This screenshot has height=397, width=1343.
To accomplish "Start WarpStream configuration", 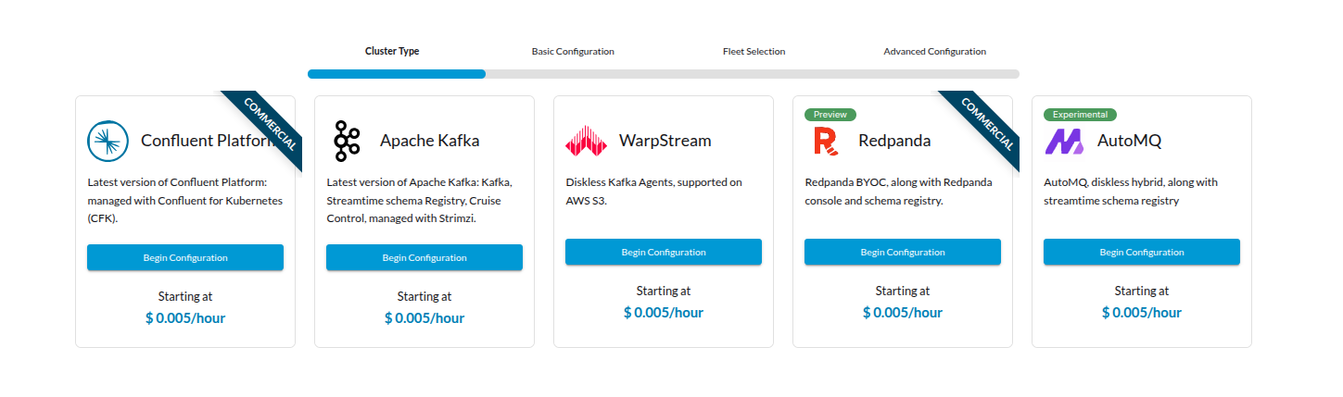I will click(x=664, y=252).
